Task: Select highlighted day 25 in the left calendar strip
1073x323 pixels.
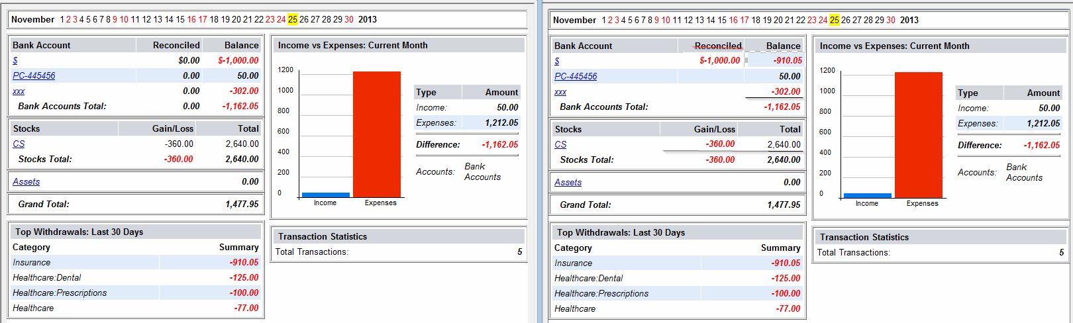Action: 293,19
